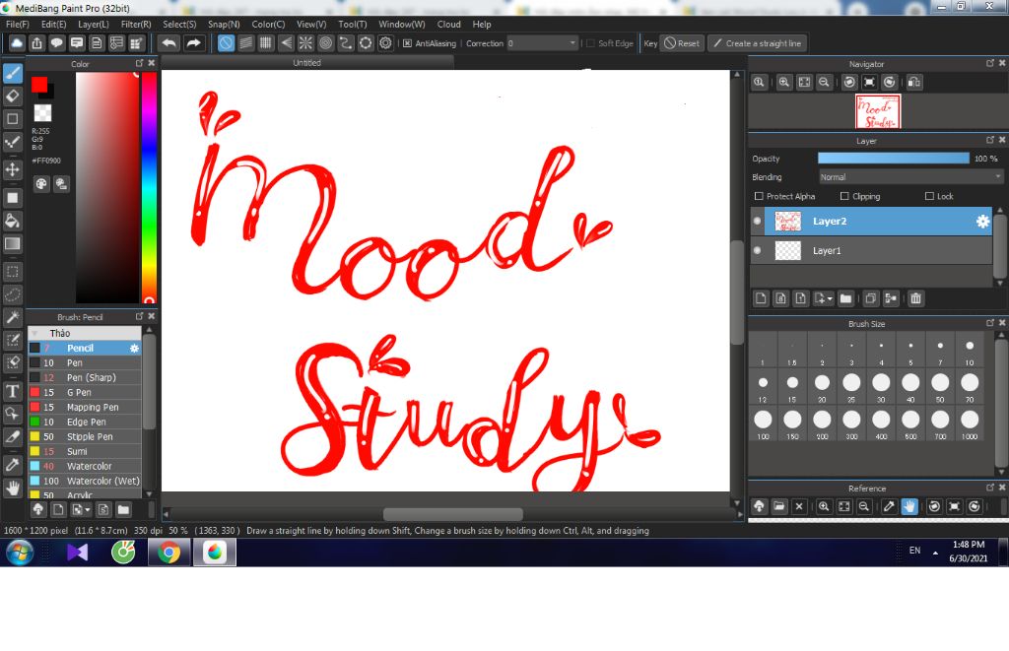The height and width of the screenshot is (651, 1009).
Task: Select the rectangular Select tool
Action: coord(13,272)
